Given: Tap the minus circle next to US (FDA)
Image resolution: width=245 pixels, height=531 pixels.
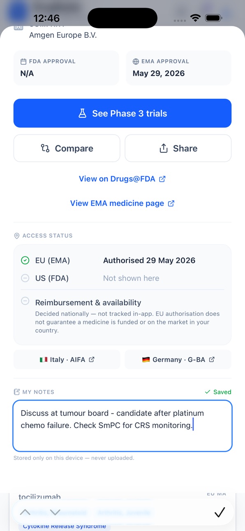Looking at the screenshot, I should (x=25, y=278).
